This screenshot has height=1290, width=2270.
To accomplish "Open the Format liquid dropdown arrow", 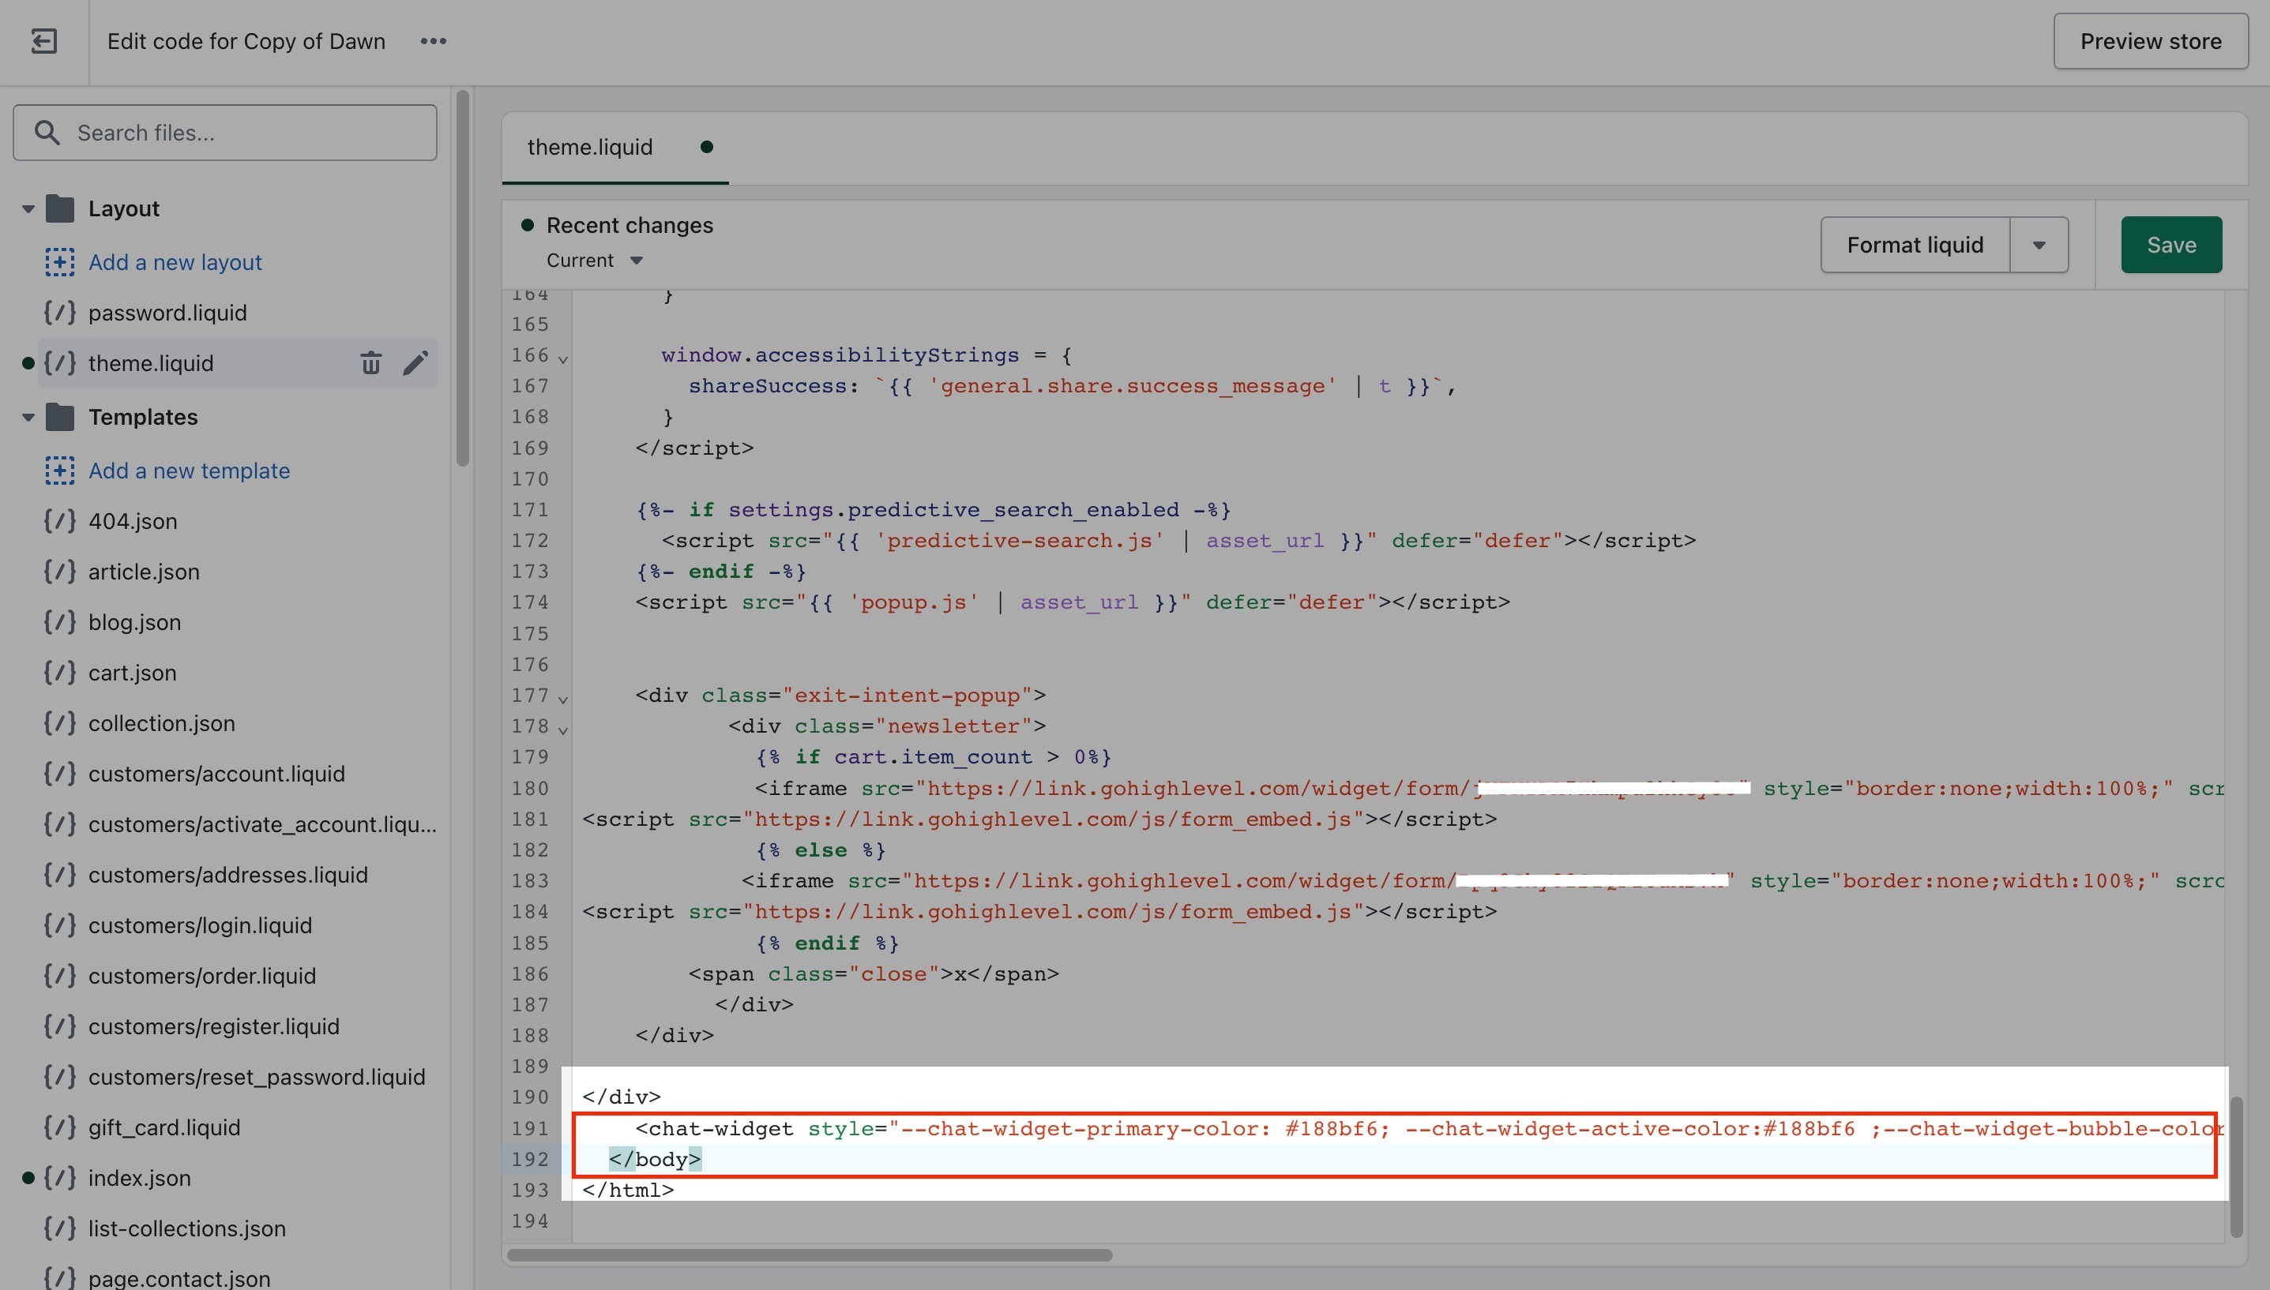I will tap(2039, 246).
